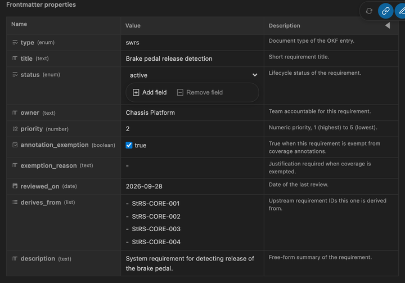This screenshot has width=405, height=283.
Task: Click the text icon beside exemption_reason
Action: 15,165
